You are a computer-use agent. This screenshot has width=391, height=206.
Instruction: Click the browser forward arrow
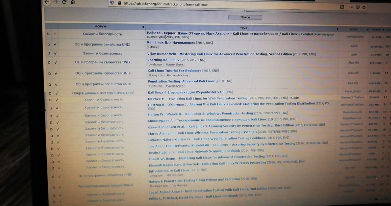pyautogui.click(x=55, y=2)
